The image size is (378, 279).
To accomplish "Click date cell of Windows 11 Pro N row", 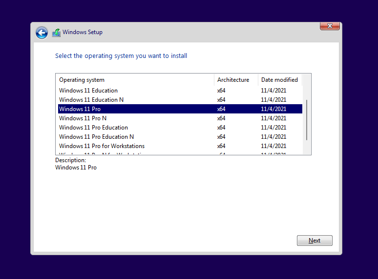I will (x=273, y=118).
